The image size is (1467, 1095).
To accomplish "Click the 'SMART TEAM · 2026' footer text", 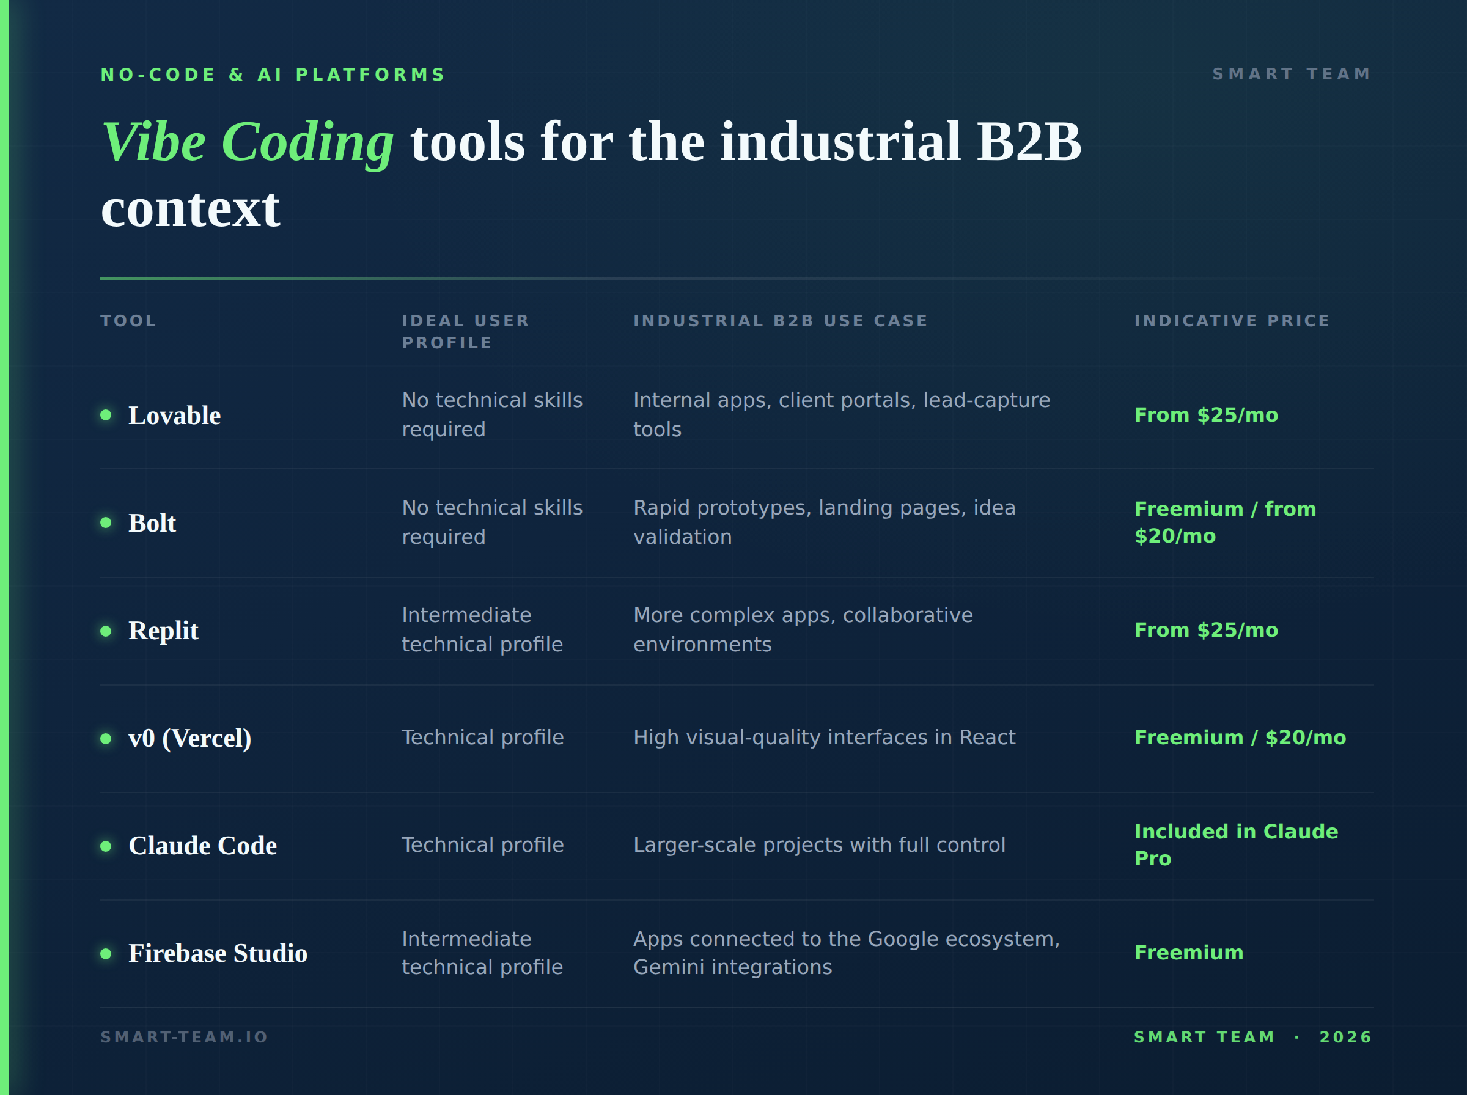I will pos(1252,1037).
